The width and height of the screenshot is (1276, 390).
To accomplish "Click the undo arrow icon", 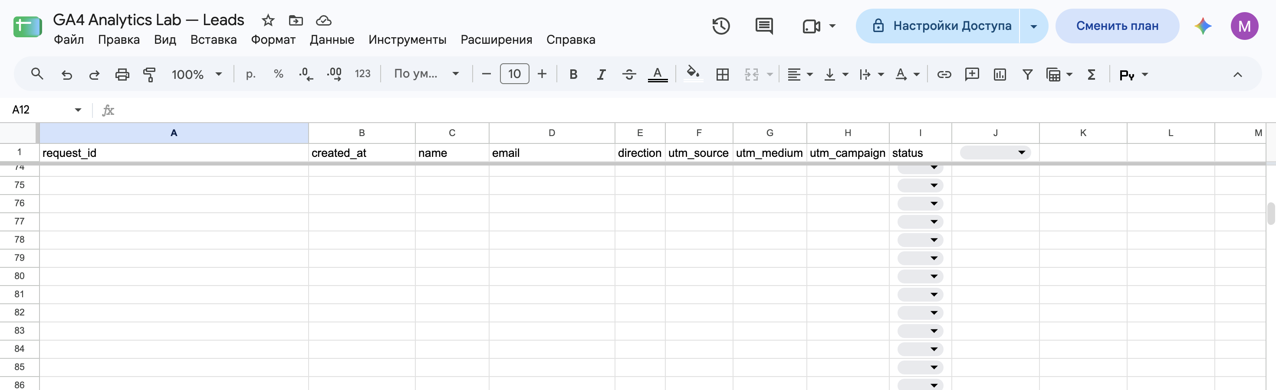I will coord(66,74).
